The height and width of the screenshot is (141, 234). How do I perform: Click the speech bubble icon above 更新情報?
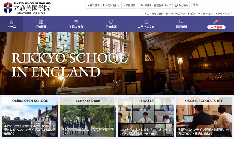(181, 22)
